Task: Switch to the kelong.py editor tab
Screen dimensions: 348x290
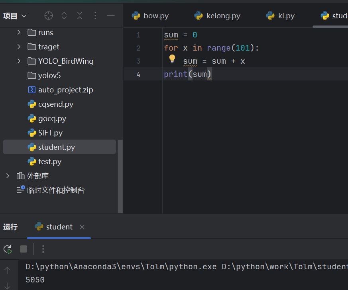Action: pos(218,16)
